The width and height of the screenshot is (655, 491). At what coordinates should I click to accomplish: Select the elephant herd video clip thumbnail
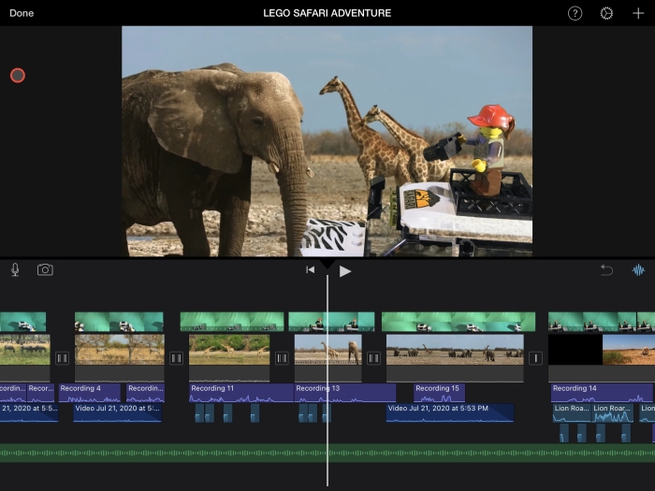point(454,349)
